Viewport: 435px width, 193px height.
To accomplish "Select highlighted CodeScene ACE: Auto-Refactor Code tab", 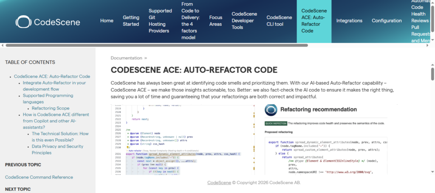I will [x=314, y=21].
